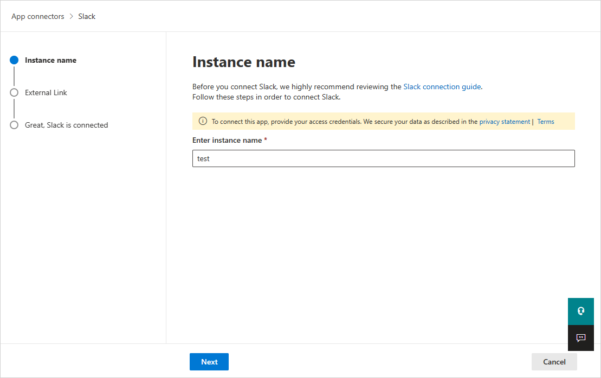Click inside the instance name text box
The height and width of the screenshot is (378, 601).
tap(383, 158)
